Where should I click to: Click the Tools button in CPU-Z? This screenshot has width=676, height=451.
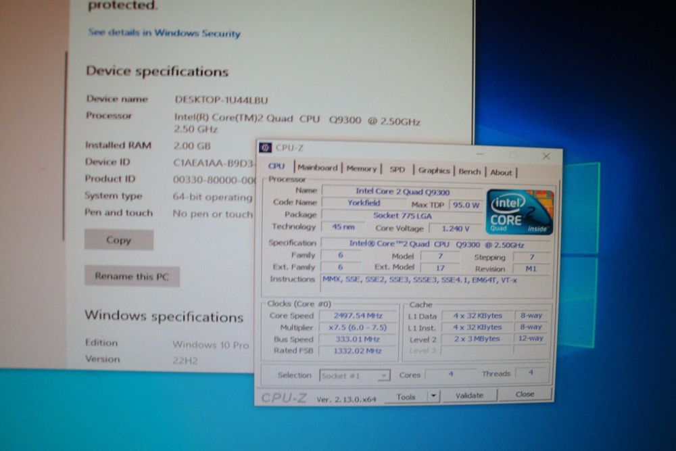(406, 396)
